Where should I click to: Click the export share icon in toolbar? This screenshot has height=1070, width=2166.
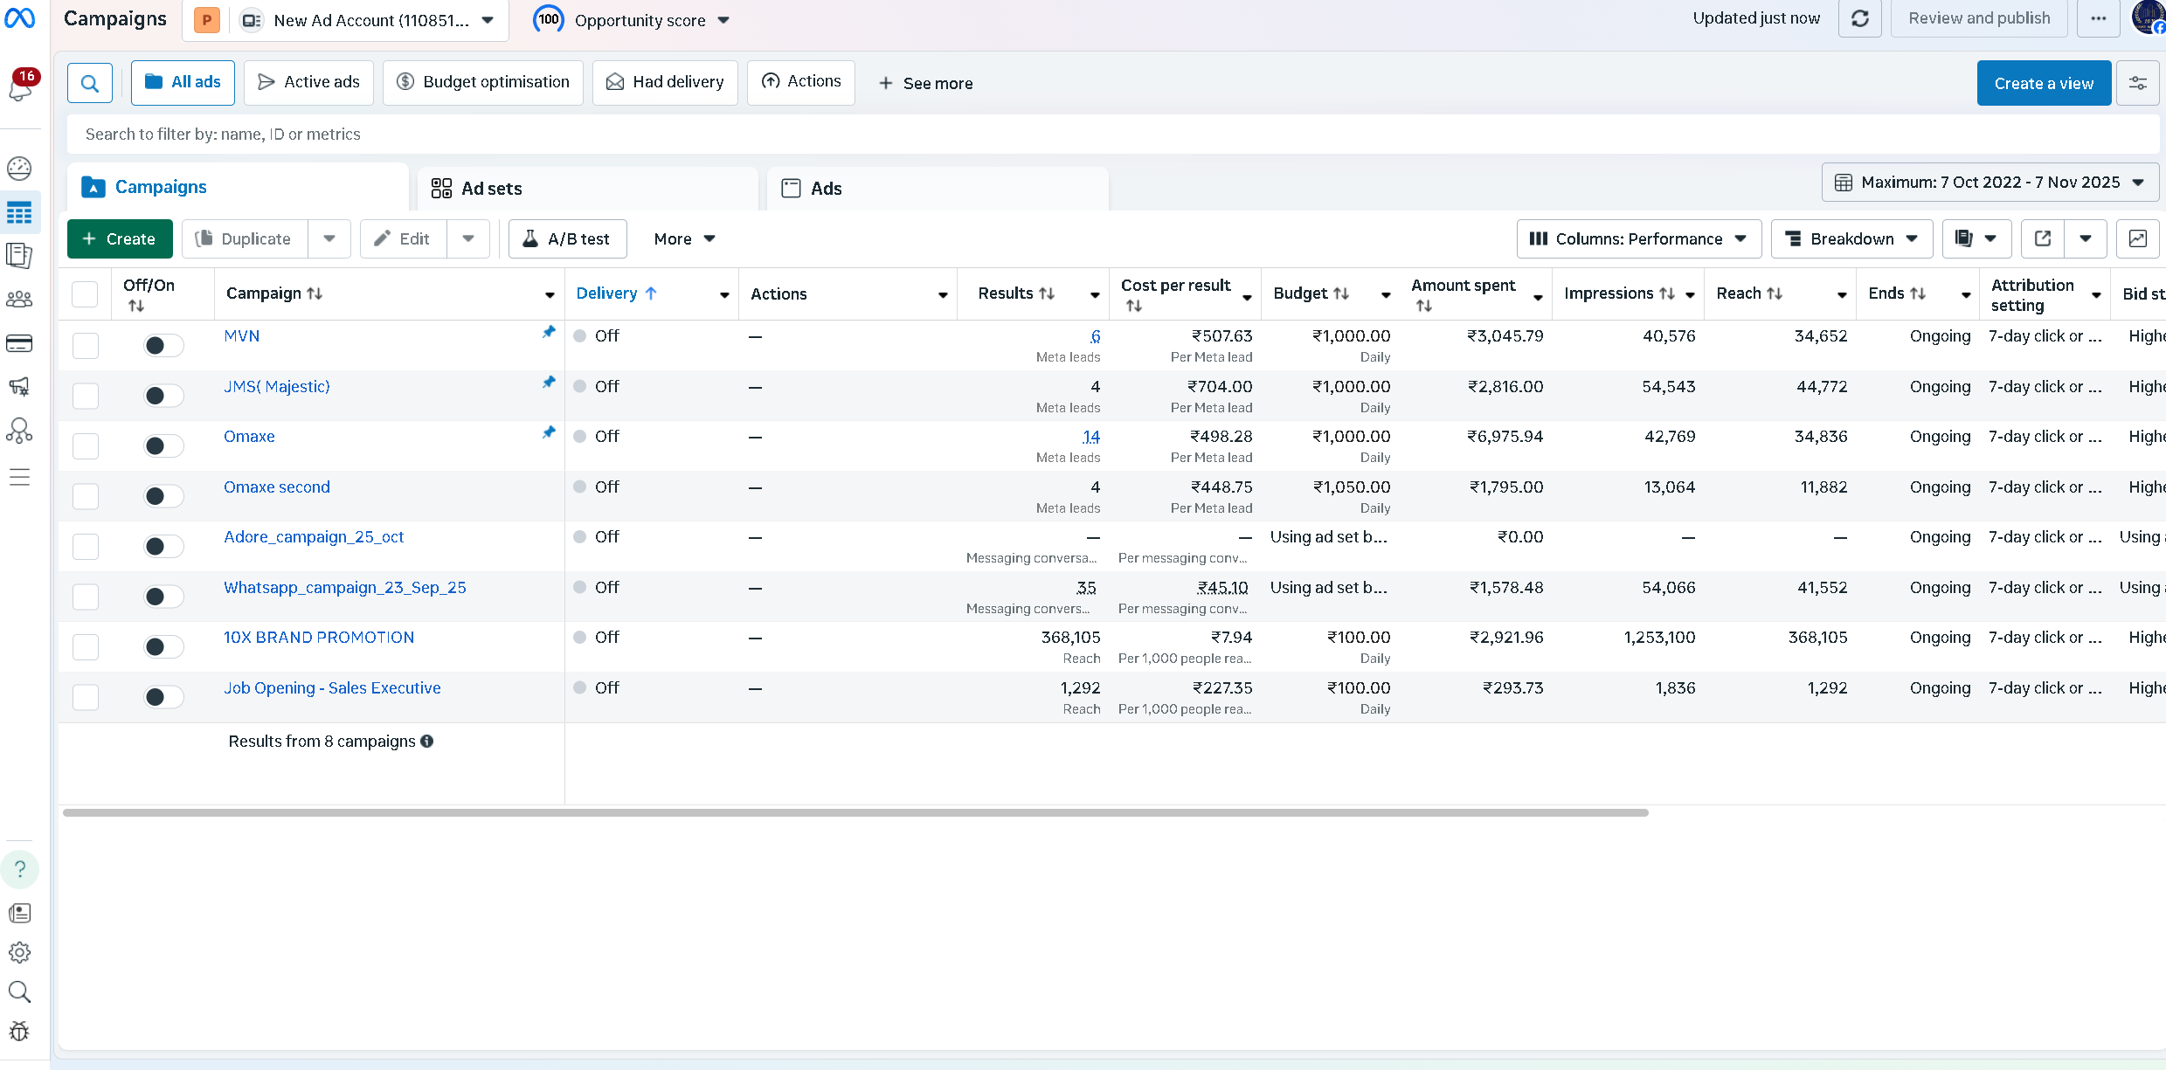[x=2043, y=238]
